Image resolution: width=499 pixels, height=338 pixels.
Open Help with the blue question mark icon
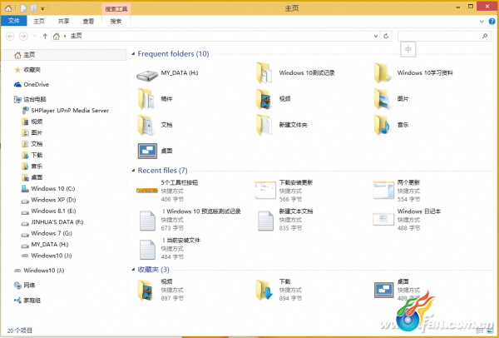[492, 22]
